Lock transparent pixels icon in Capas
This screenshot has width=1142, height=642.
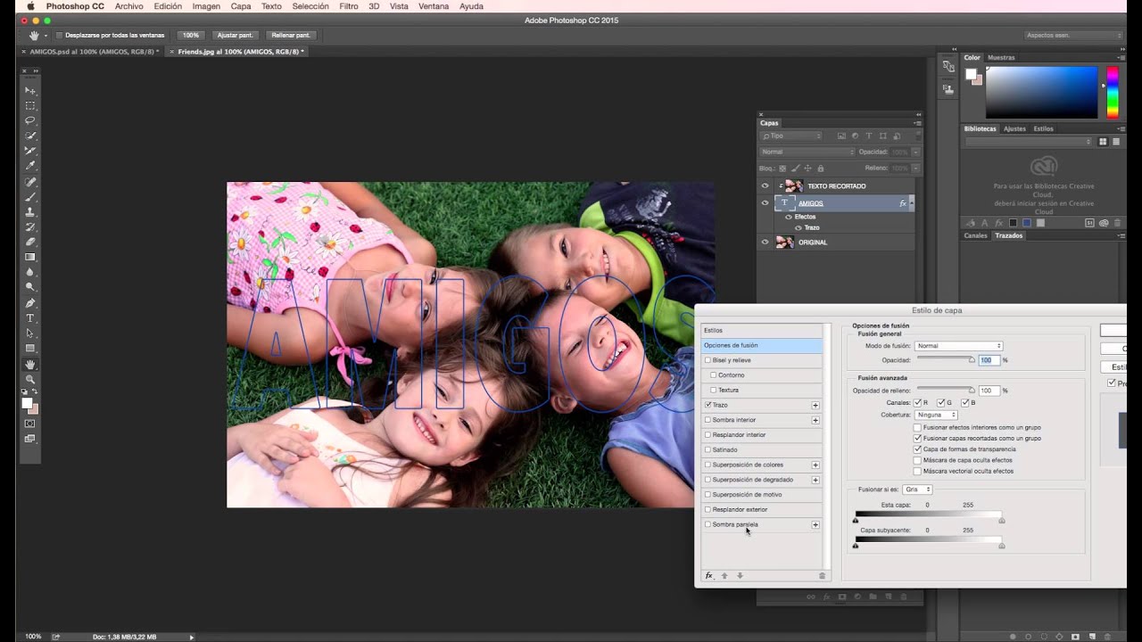(782, 168)
